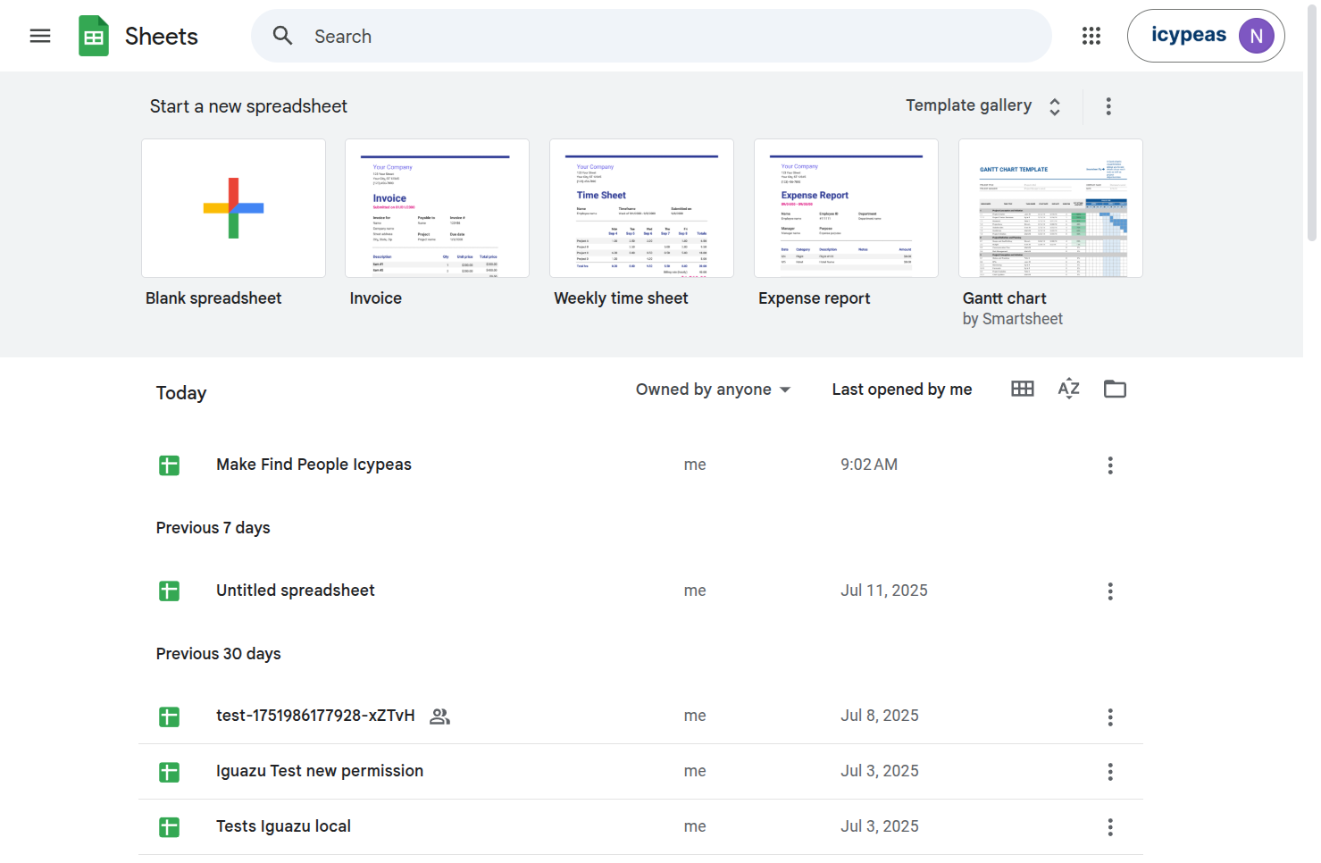Select the Invoice template thumbnail

tap(437, 208)
